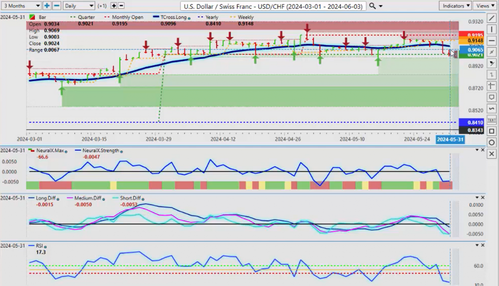
Task: Open the Views menu
Action: click(x=485, y=6)
